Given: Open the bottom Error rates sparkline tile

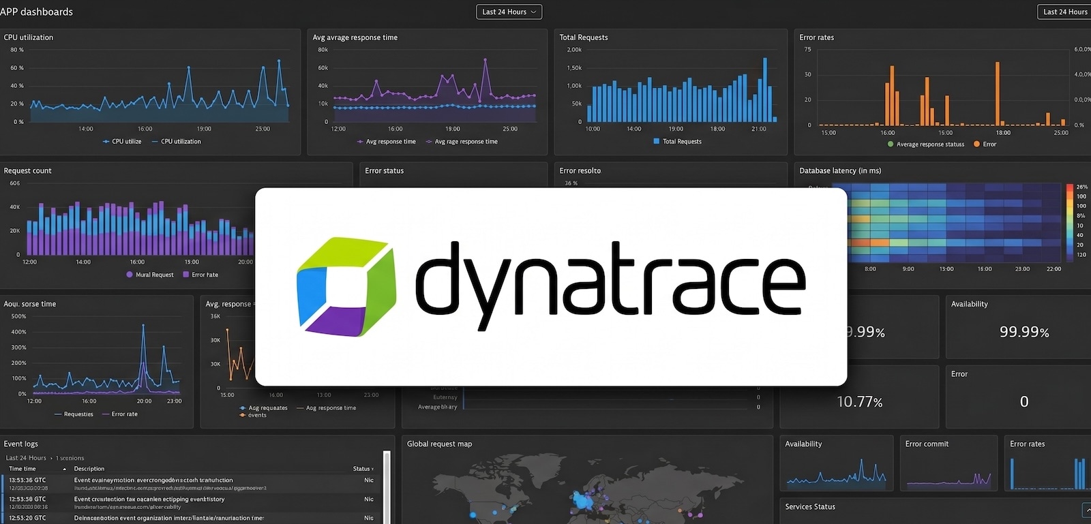Looking at the screenshot, I should (1048, 463).
